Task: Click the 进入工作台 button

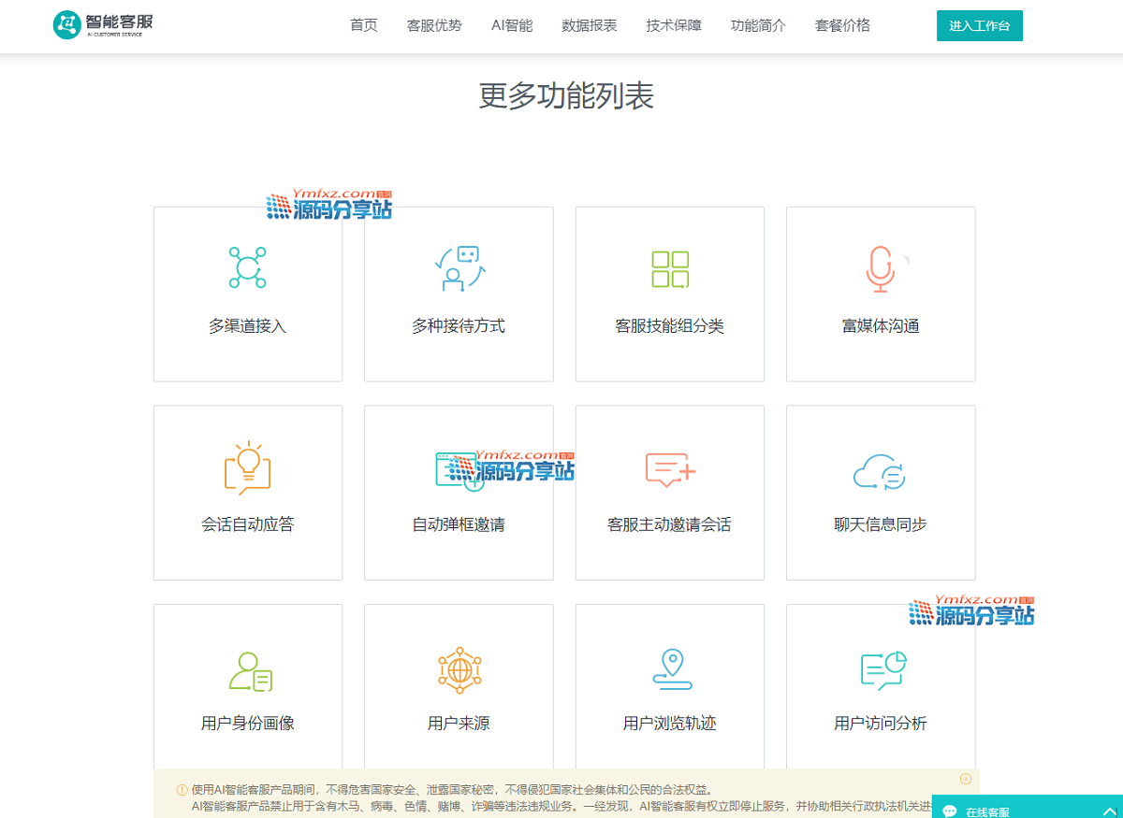Action: click(979, 26)
